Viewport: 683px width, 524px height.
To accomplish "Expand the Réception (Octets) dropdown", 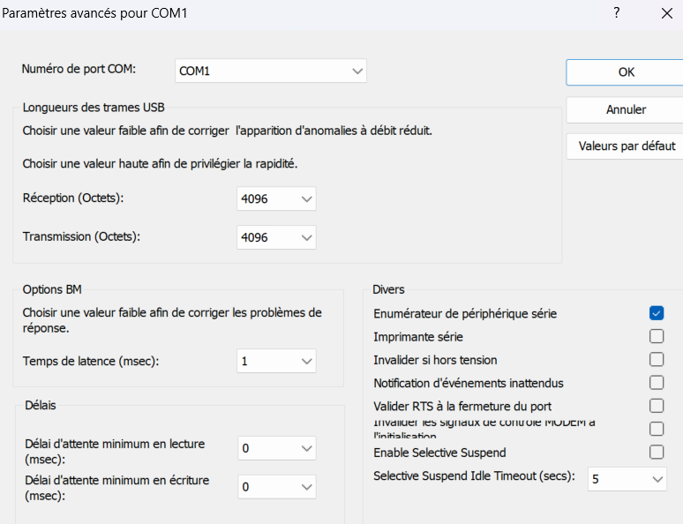I will (x=276, y=199).
